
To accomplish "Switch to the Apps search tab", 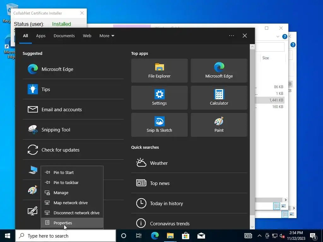I will 41,36.
